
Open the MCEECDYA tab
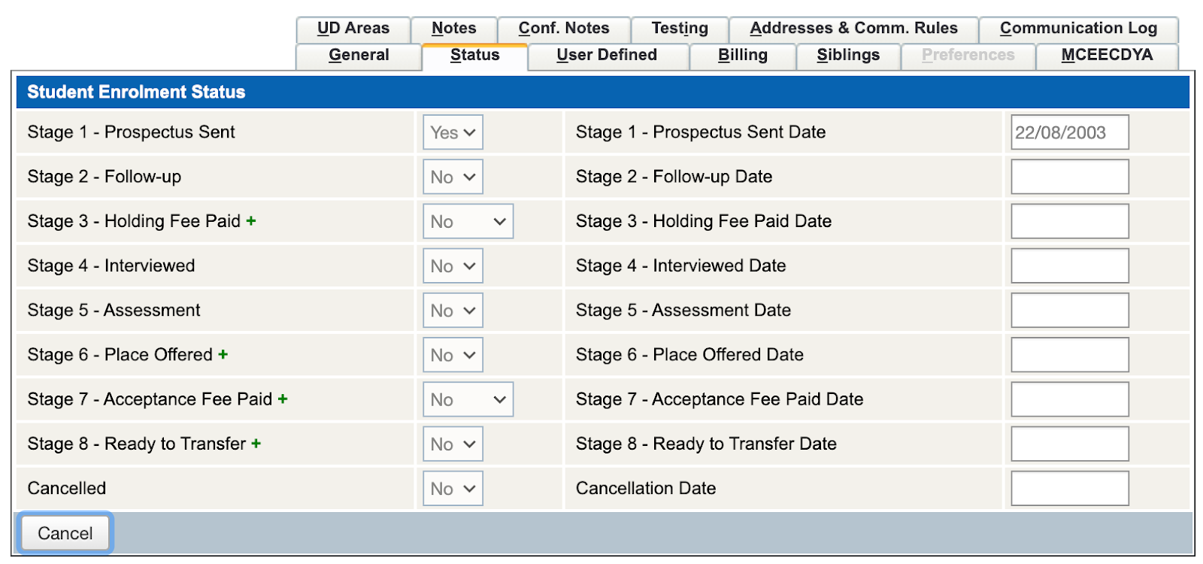click(1107, 56)
